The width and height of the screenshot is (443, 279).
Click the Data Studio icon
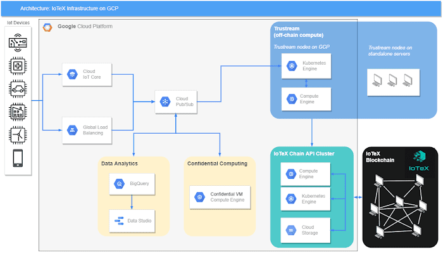(x=119, y=221)
